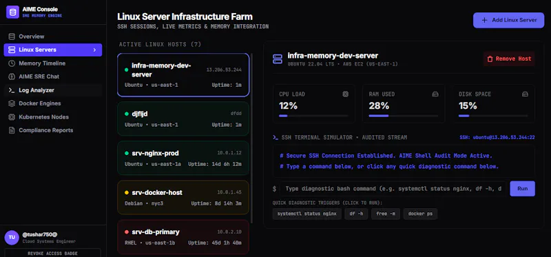Click the Log Analyzer terminal prompt icon
The image size is (551, 257).
coord(12,90)
